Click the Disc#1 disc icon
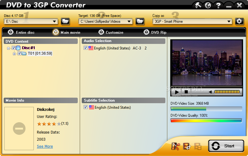Viewport: 248px width, 156px height. pyautogui.click(x=18, y=48)
